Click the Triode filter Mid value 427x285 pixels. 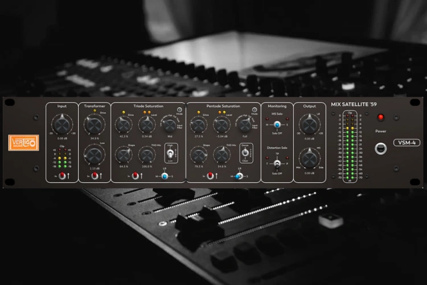click(x=170, y=136)
